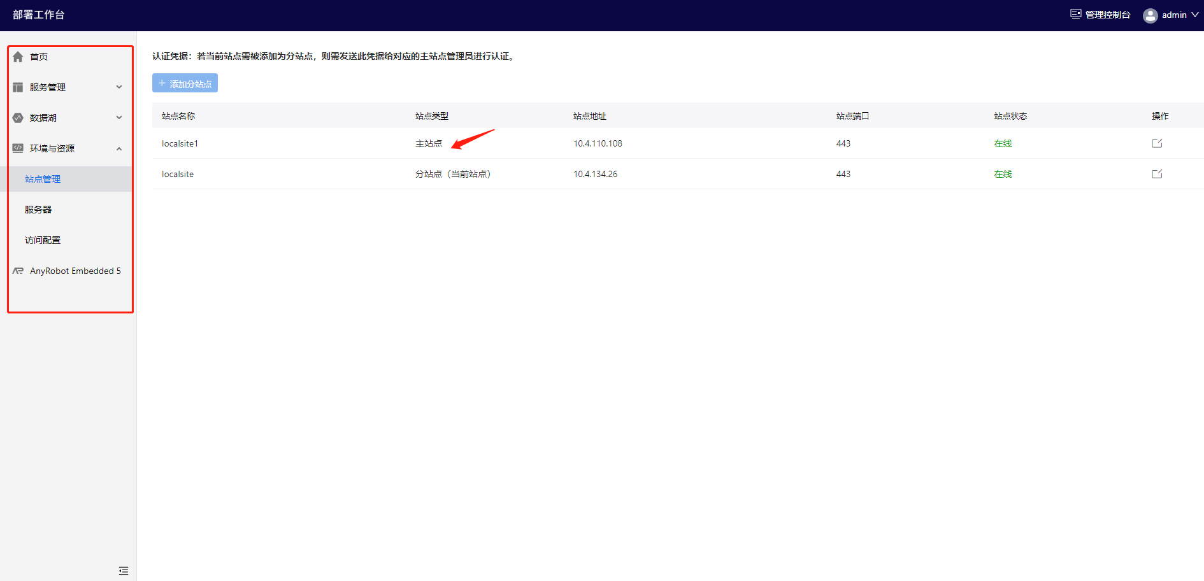Click 站点状态 column header
Viewport: 1204px width, 581px height.
[1011, 116]
